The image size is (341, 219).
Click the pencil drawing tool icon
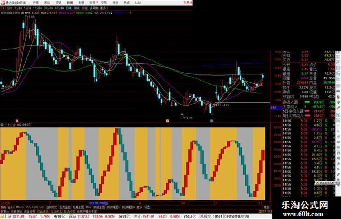pos(338,107)
